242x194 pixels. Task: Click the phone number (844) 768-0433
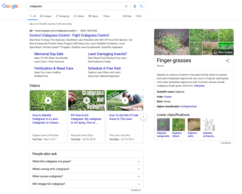89,31
